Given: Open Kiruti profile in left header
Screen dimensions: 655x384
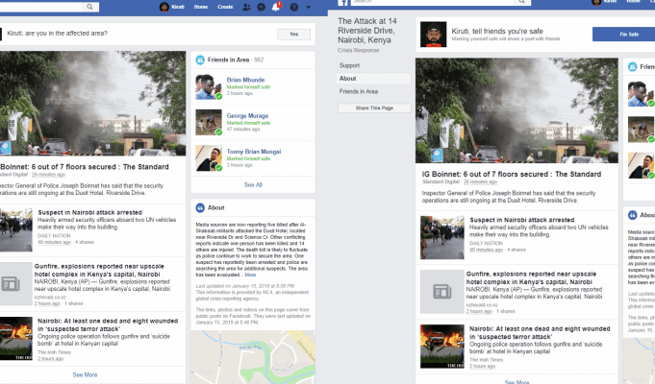Looking at the screenshot, I should tap(172, 7).
